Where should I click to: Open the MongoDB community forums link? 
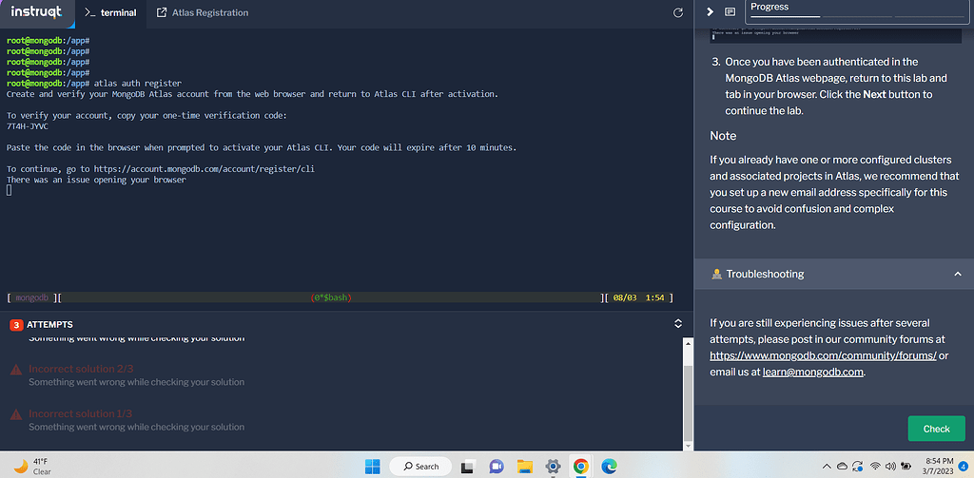824,355
